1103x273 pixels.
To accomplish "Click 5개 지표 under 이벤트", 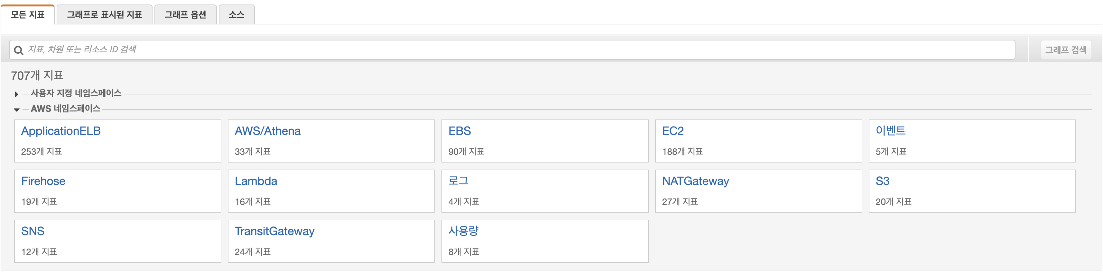I will pyautogui.click(x=891, y=152).
